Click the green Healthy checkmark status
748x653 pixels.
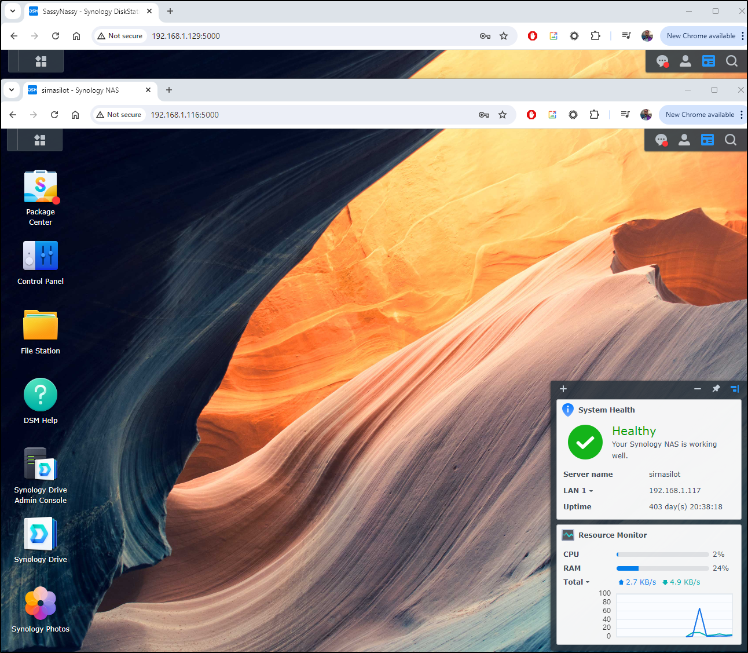[585, 442]
